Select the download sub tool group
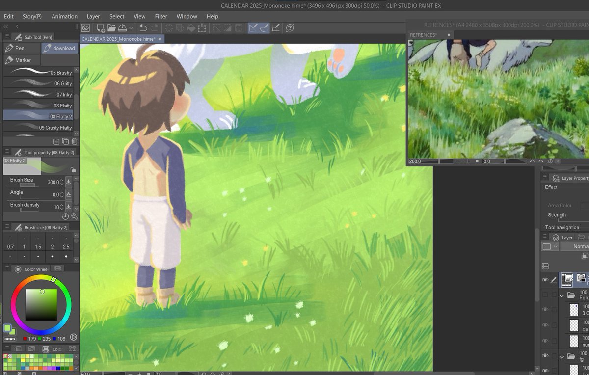This screenshot has width=589, height=375. coord(60,48)
